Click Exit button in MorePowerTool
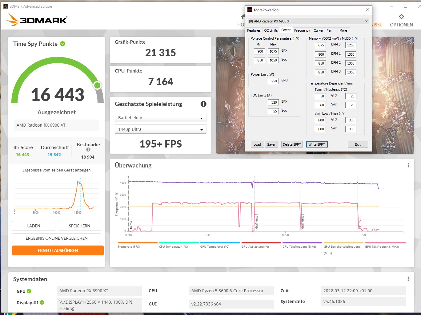The width and height of the screenshot is (421, 315). (358, 144)
